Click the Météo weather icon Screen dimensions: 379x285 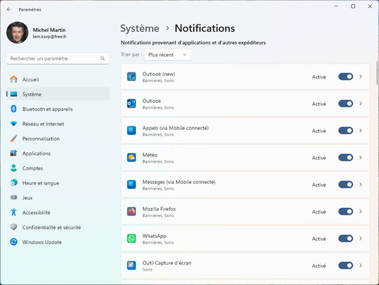[132, 158]
